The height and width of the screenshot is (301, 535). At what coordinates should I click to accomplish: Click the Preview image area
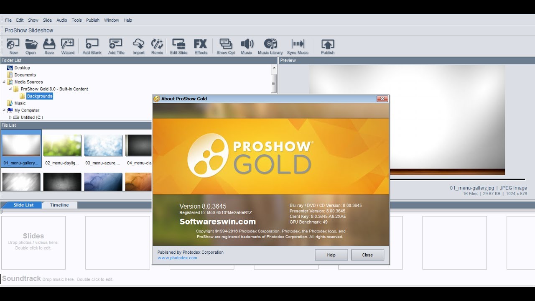(407, 120)
